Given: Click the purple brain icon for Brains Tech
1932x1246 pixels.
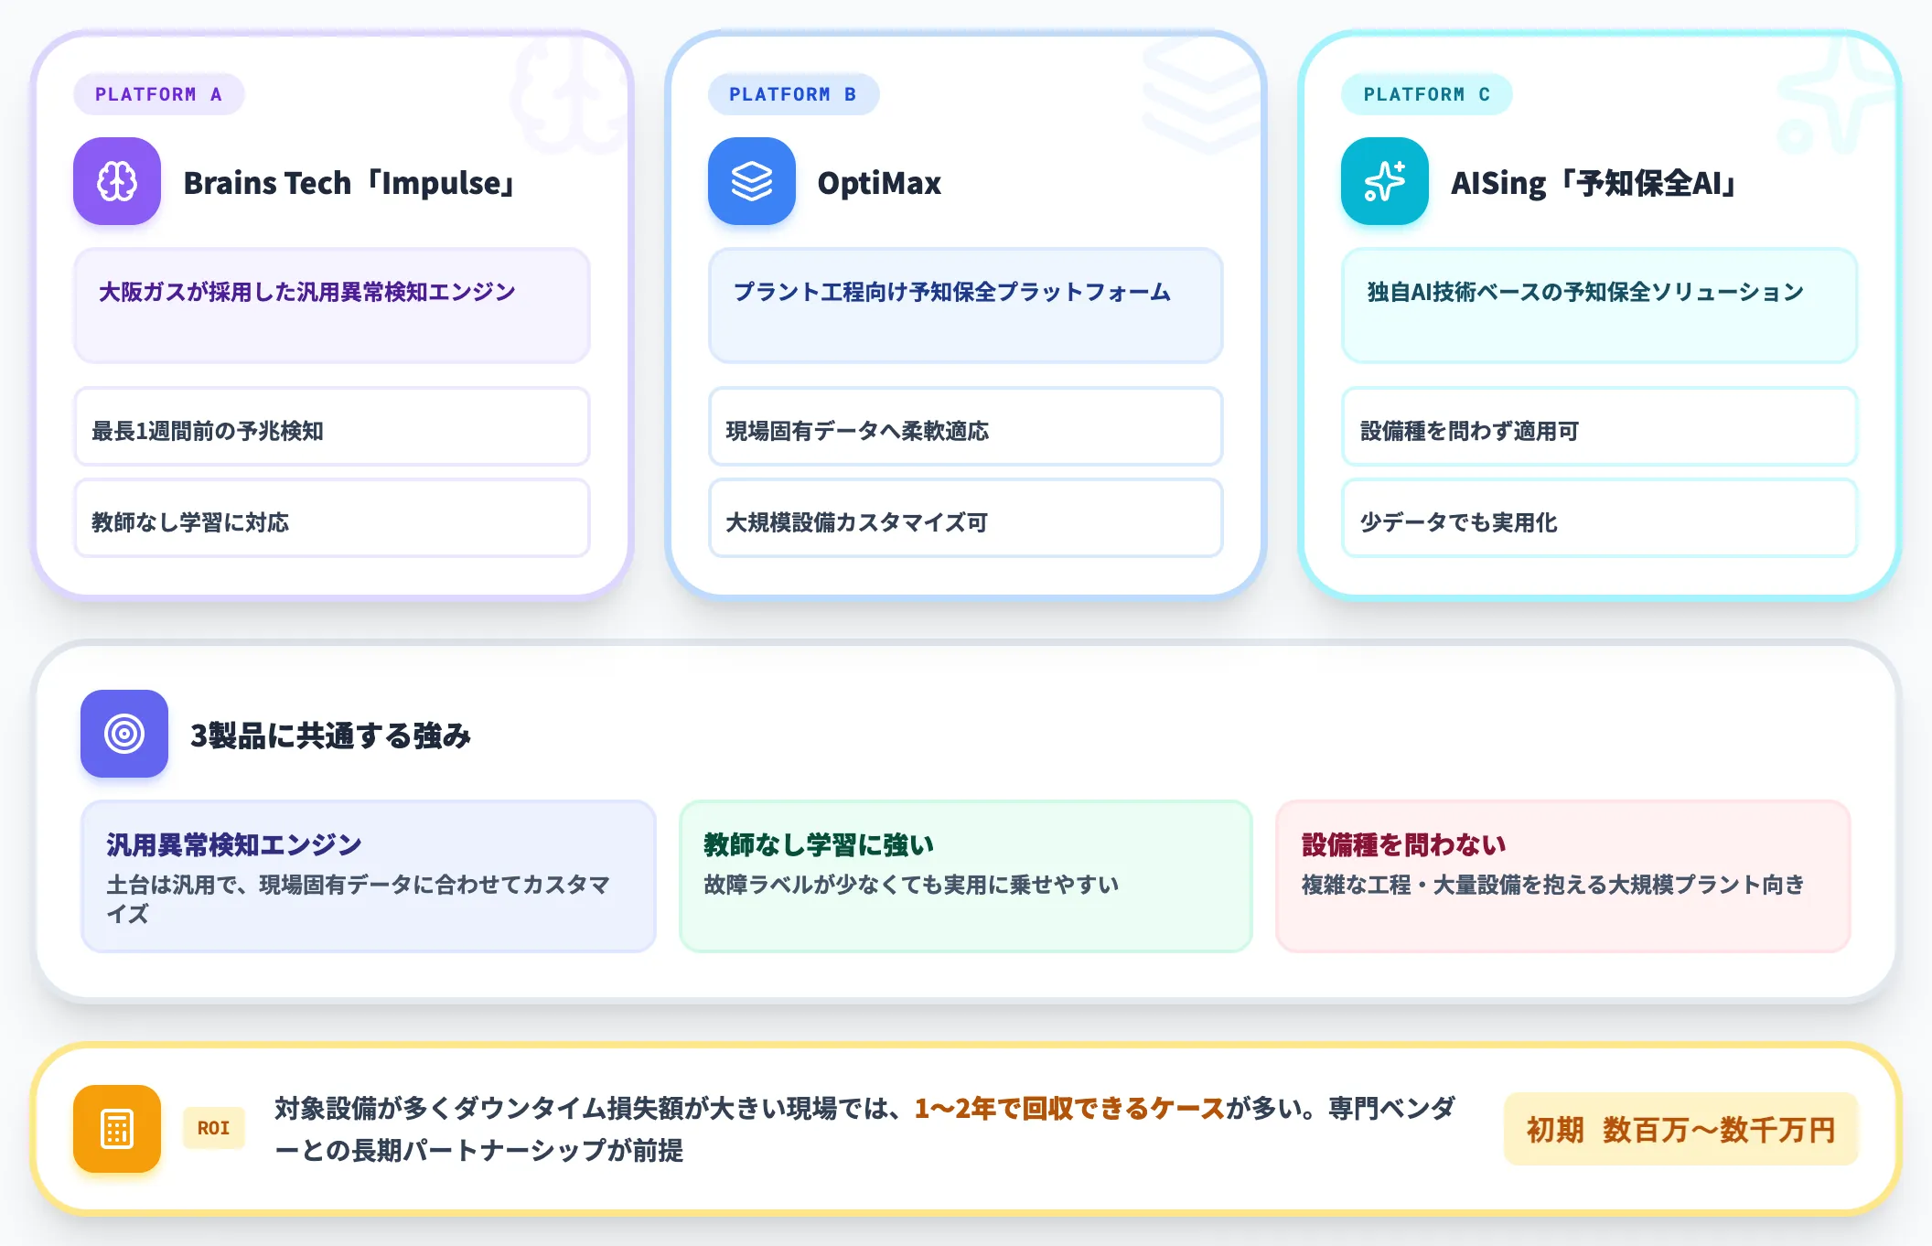Looking at the screenshot, I should tap(117, 181).
